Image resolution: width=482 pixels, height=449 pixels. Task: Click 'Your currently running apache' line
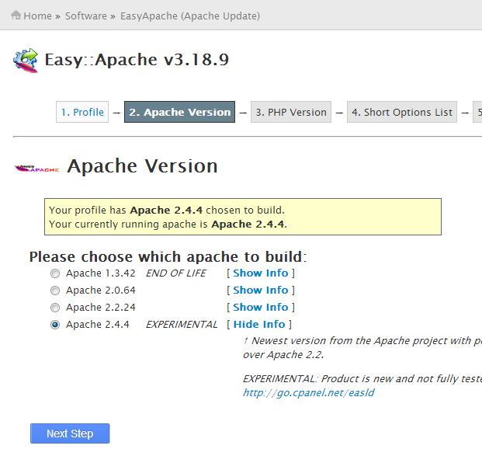[168, 224]
